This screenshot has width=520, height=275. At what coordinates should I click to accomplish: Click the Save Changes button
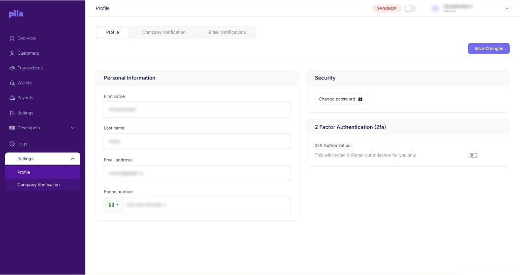(489, 49)
